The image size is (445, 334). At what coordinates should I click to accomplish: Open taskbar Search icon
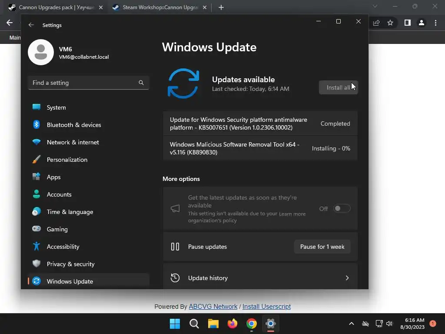coord(194,324)
